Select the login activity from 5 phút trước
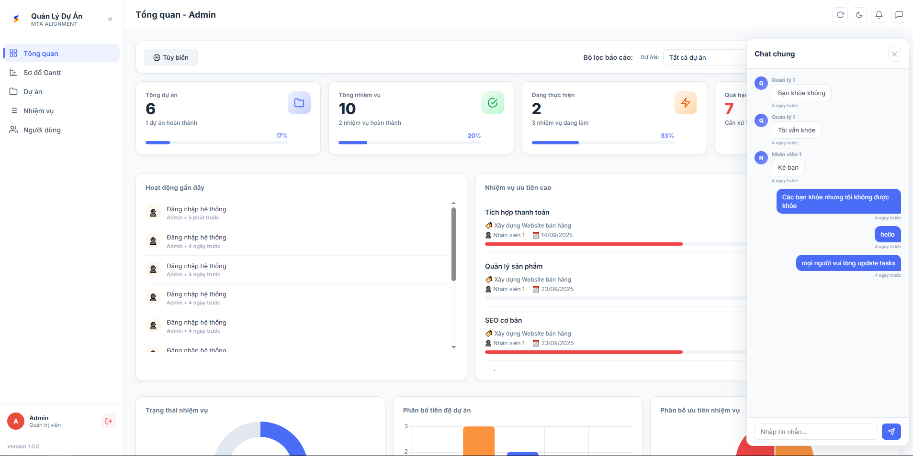Image resolution: width=913 pixels, height=456 pixels. pos(297,213)
